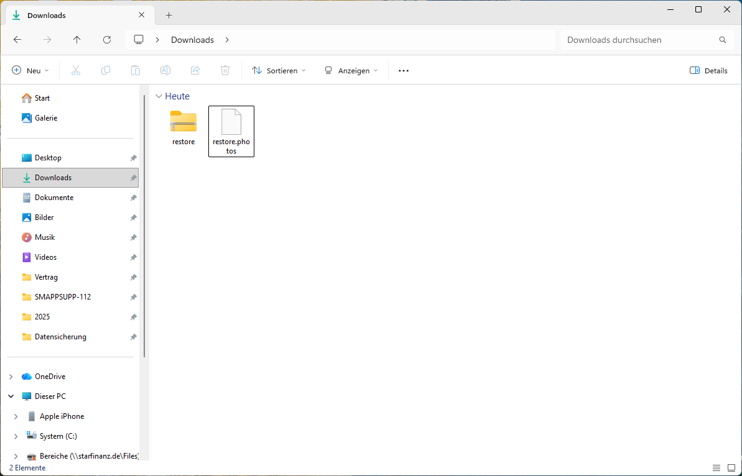Expand the OneDrive tree node

point(11,377)
